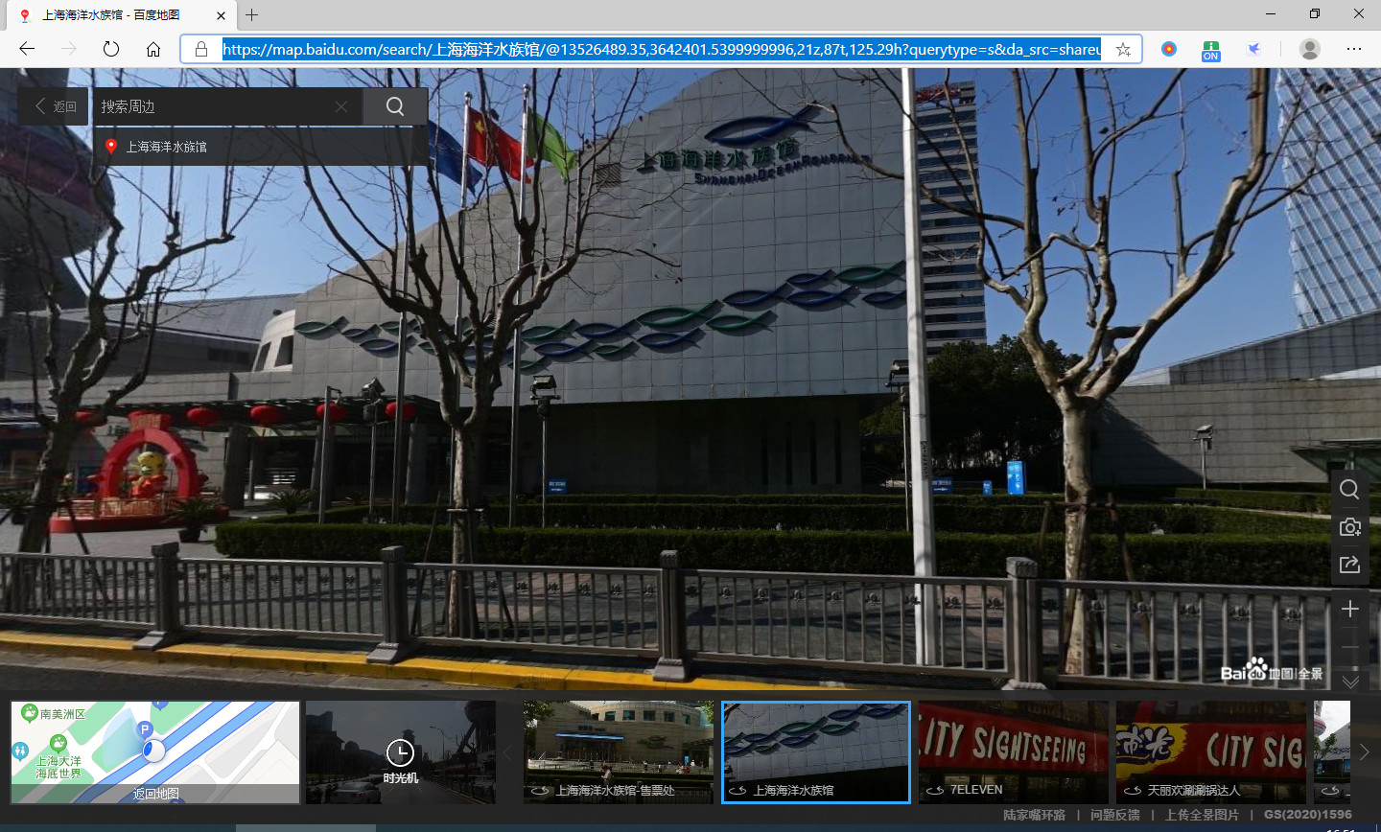Click the search magnifier button in search box

(x=395, y=106)
